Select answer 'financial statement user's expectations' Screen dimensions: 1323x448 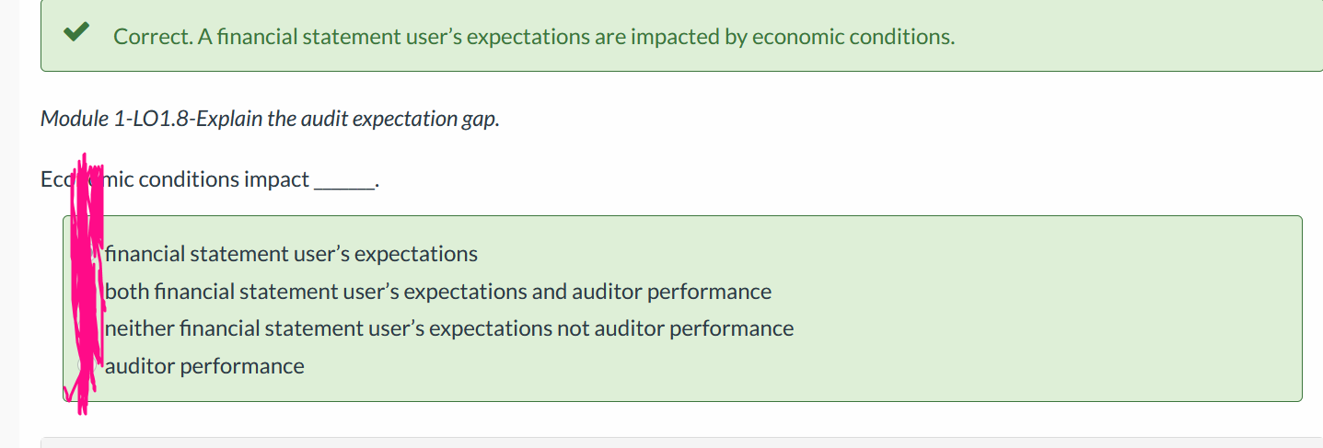[291, 254]
